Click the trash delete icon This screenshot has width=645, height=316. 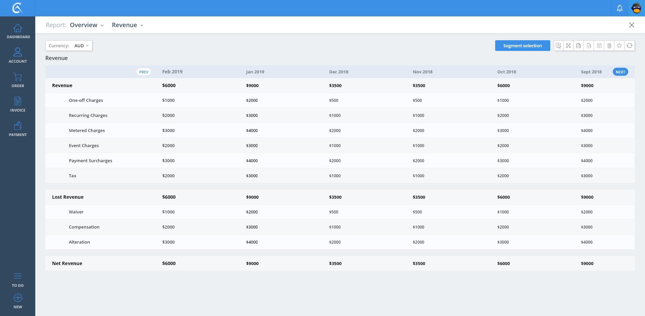point(609,46)
